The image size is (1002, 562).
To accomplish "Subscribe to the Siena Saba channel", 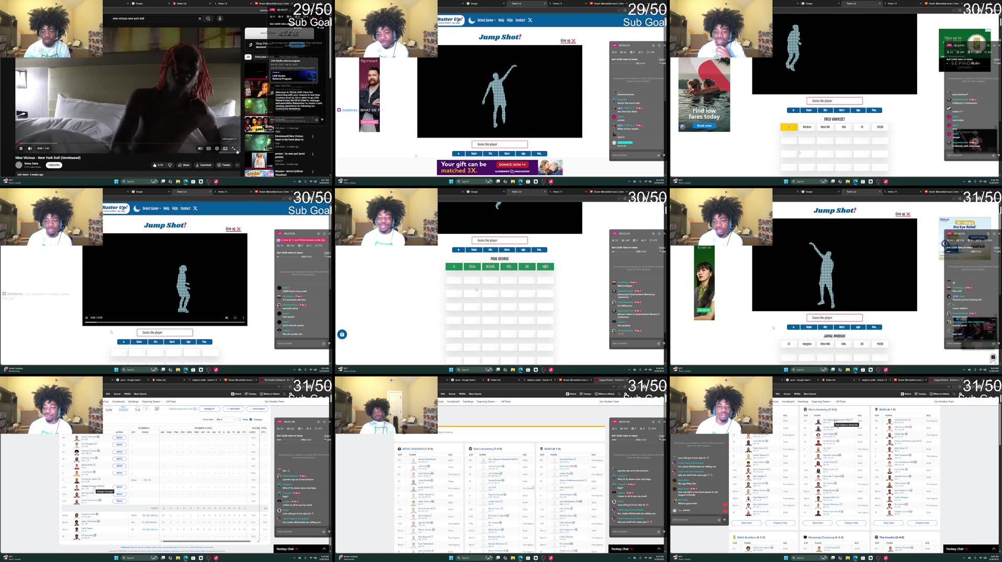I will pyautogui.click(x=54, y=165).
